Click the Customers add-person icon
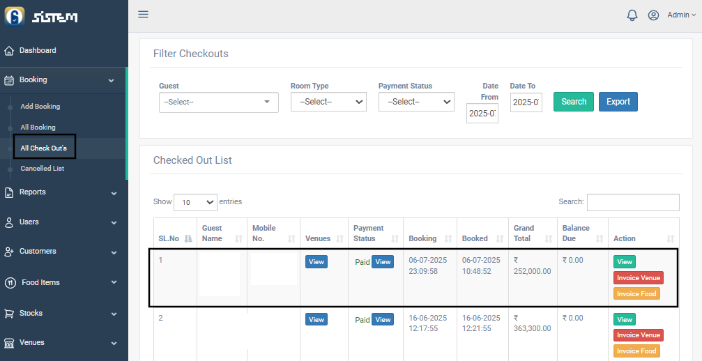Viewport: 702px width, 361px height. pyautogui.click(x=9, y=252)
